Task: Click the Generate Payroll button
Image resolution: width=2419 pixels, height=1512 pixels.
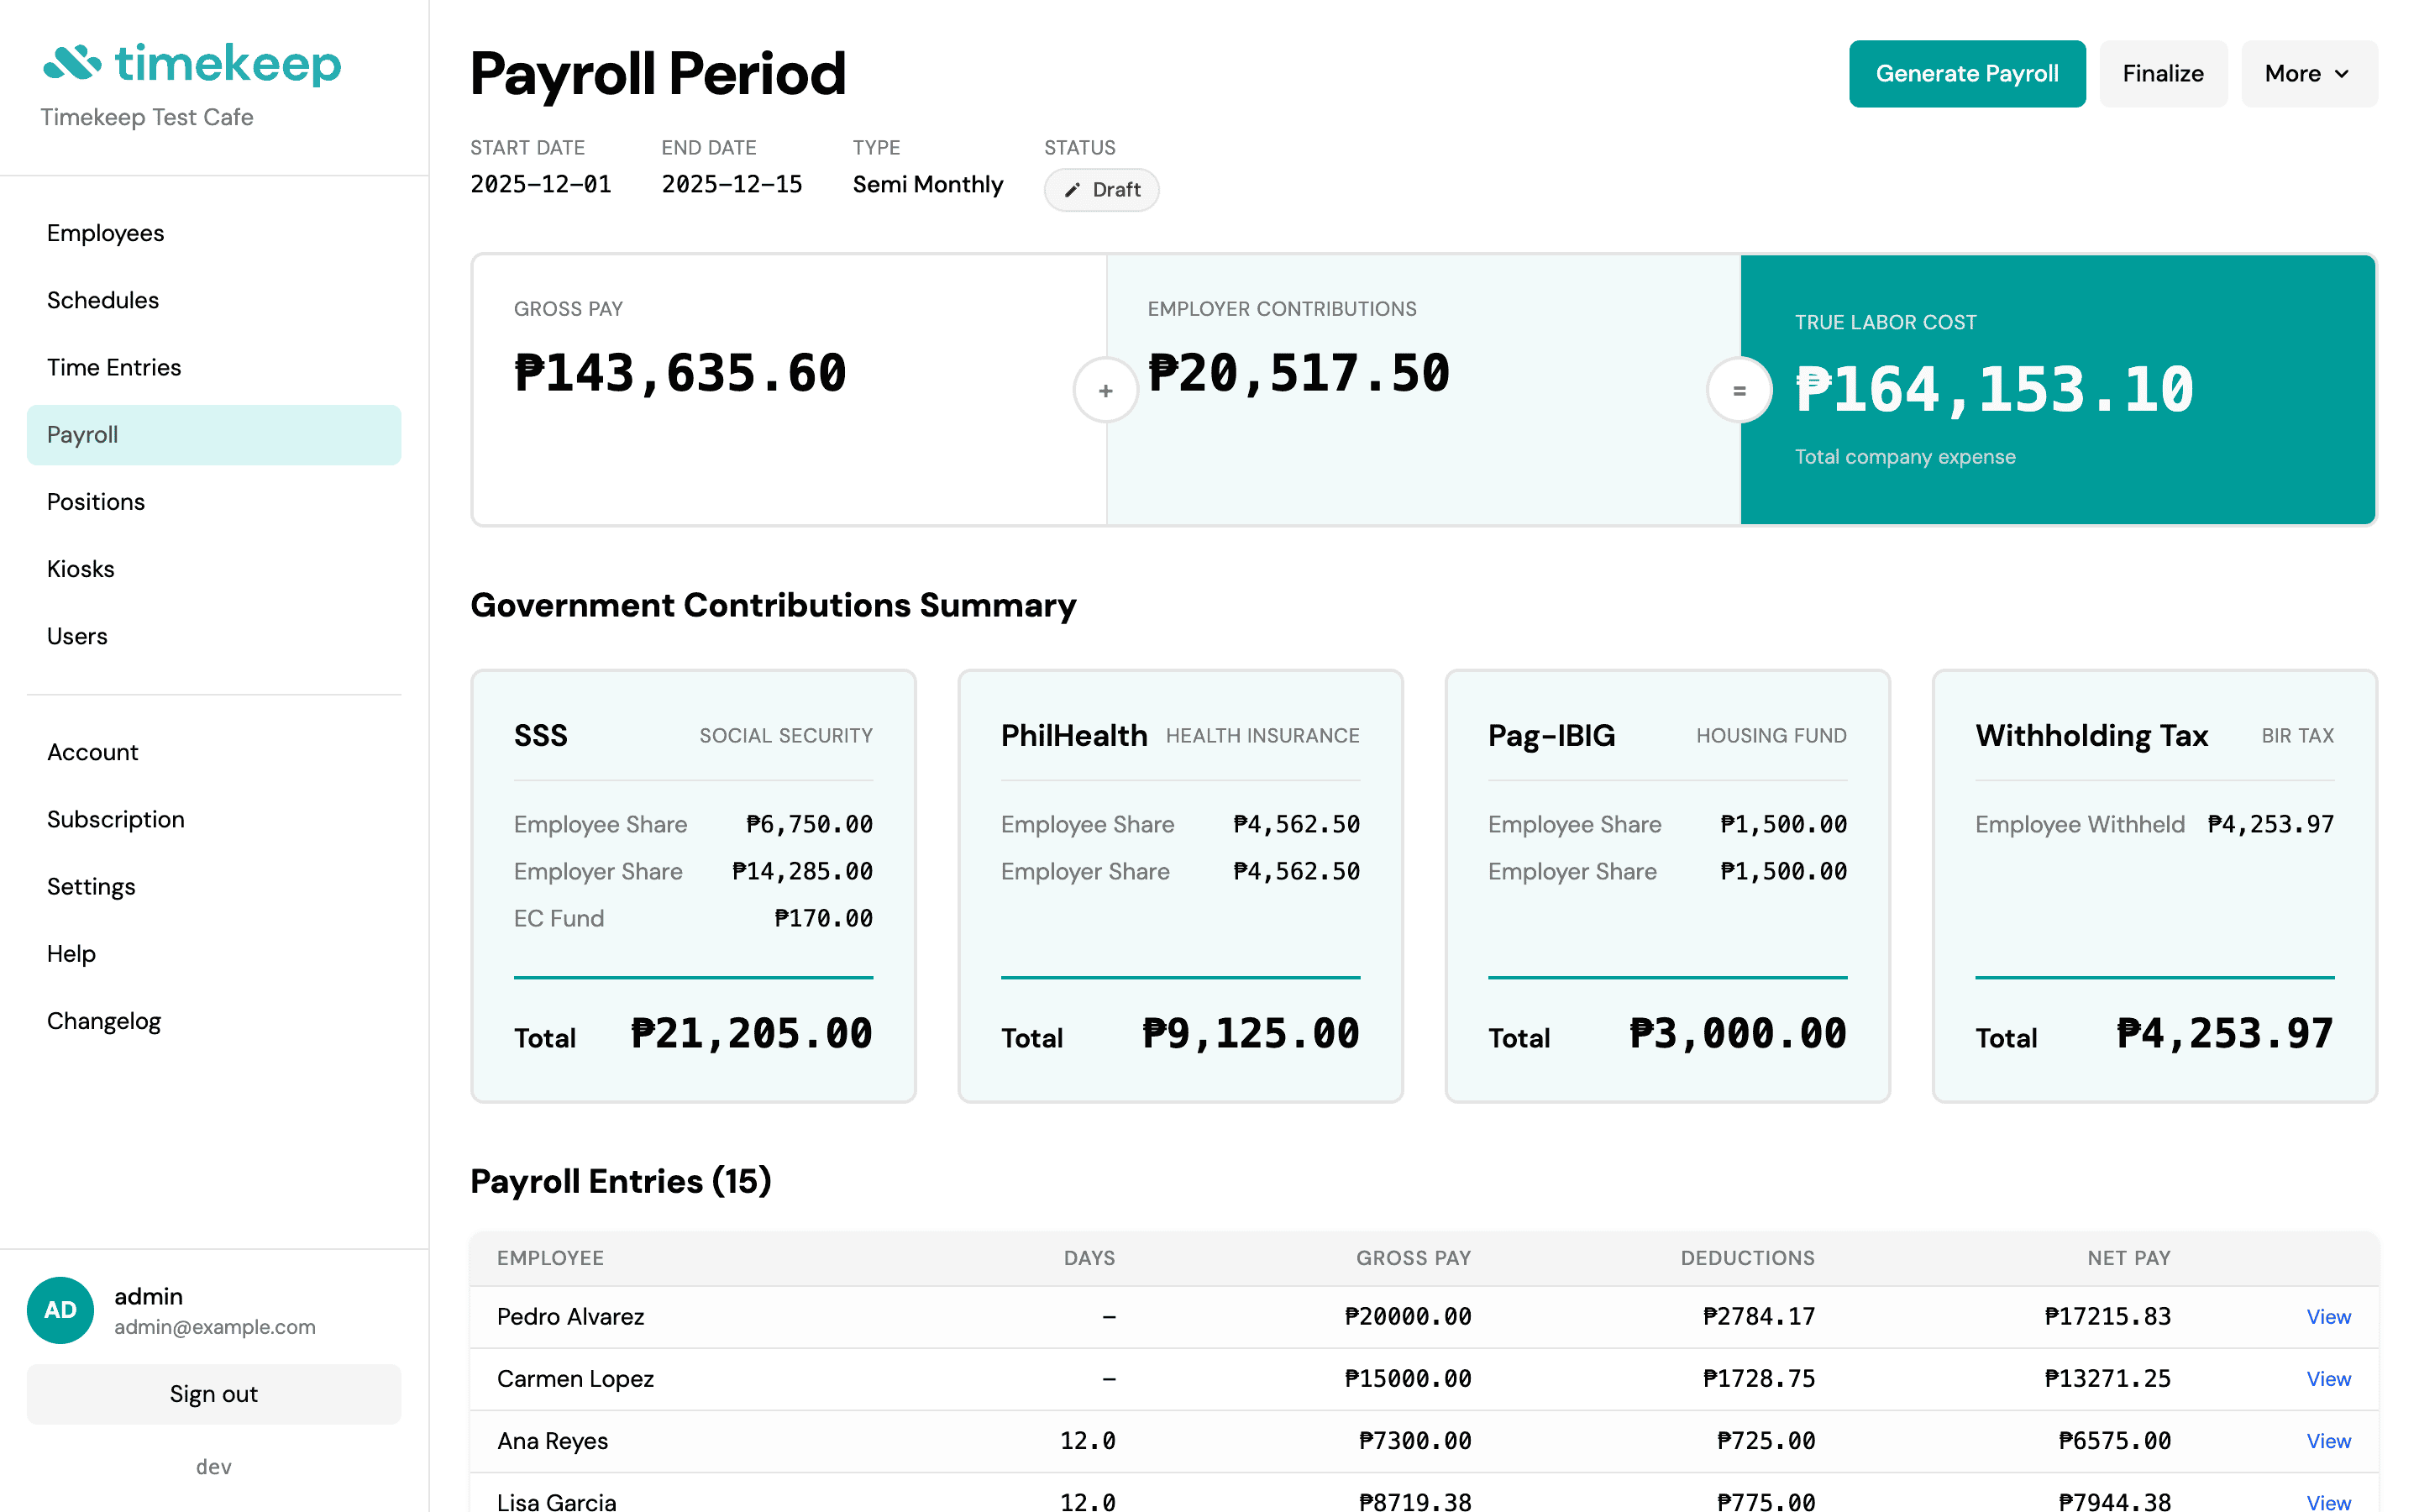Action: click(1966, 73)
